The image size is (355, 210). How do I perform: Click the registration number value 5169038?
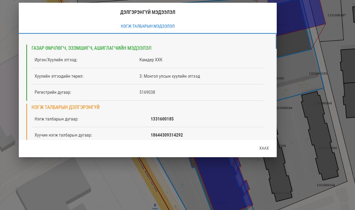[x=147, y=92]
